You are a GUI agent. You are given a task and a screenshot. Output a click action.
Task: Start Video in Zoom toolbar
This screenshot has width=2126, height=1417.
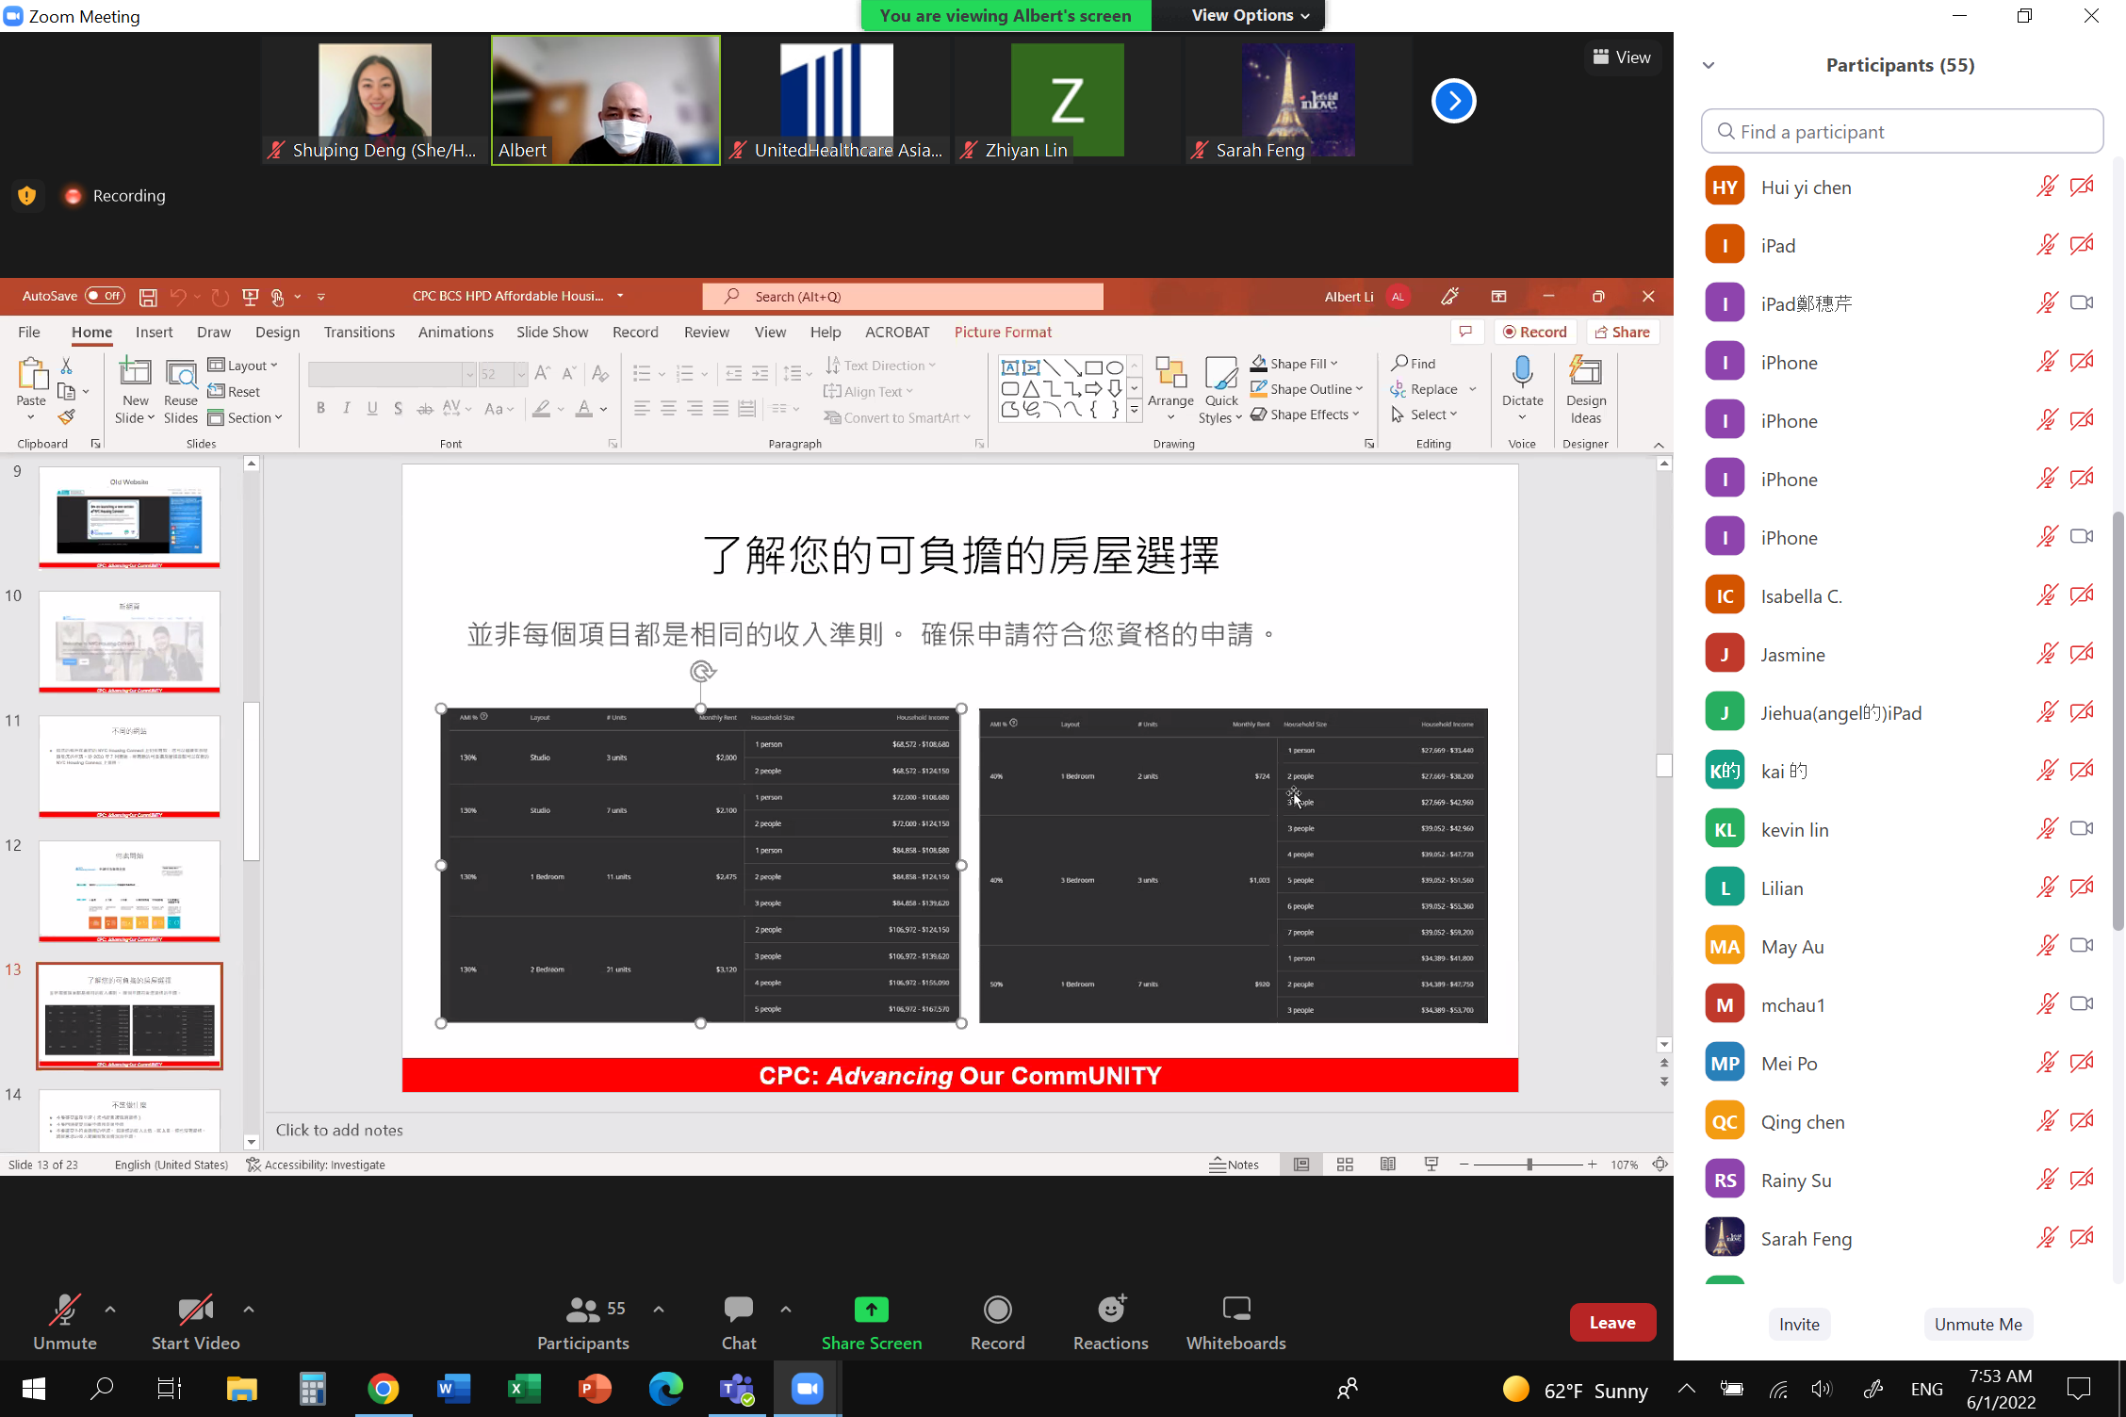[195, 1323]
